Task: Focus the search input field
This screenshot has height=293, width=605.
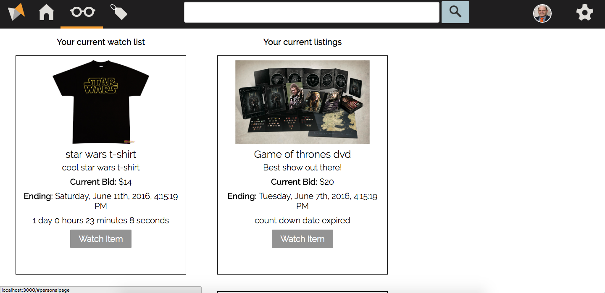Action: tap(312, 12)
